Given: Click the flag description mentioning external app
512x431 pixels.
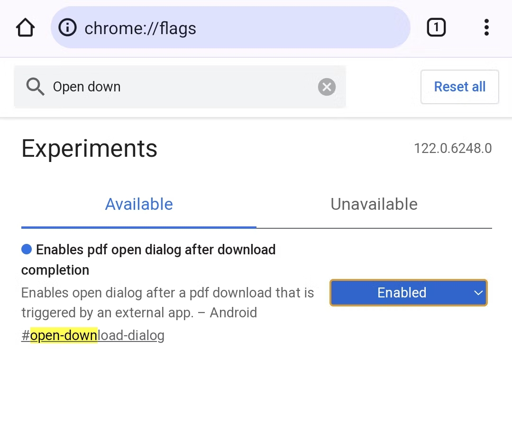Looking at the screenshot, I should point(167,303).
